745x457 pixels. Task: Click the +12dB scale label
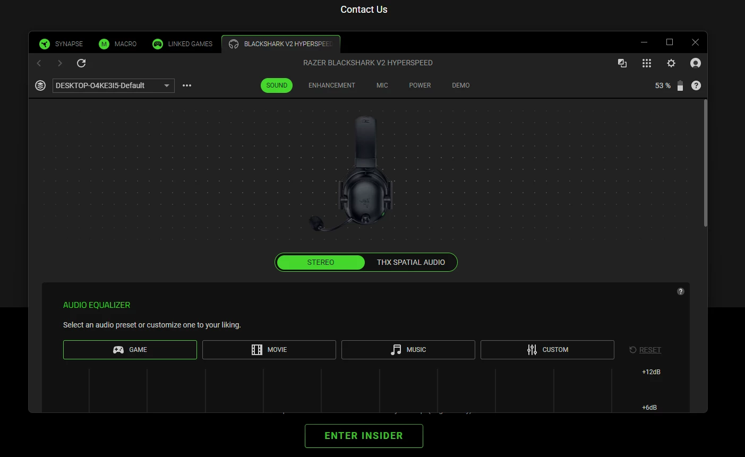(651, 372)
